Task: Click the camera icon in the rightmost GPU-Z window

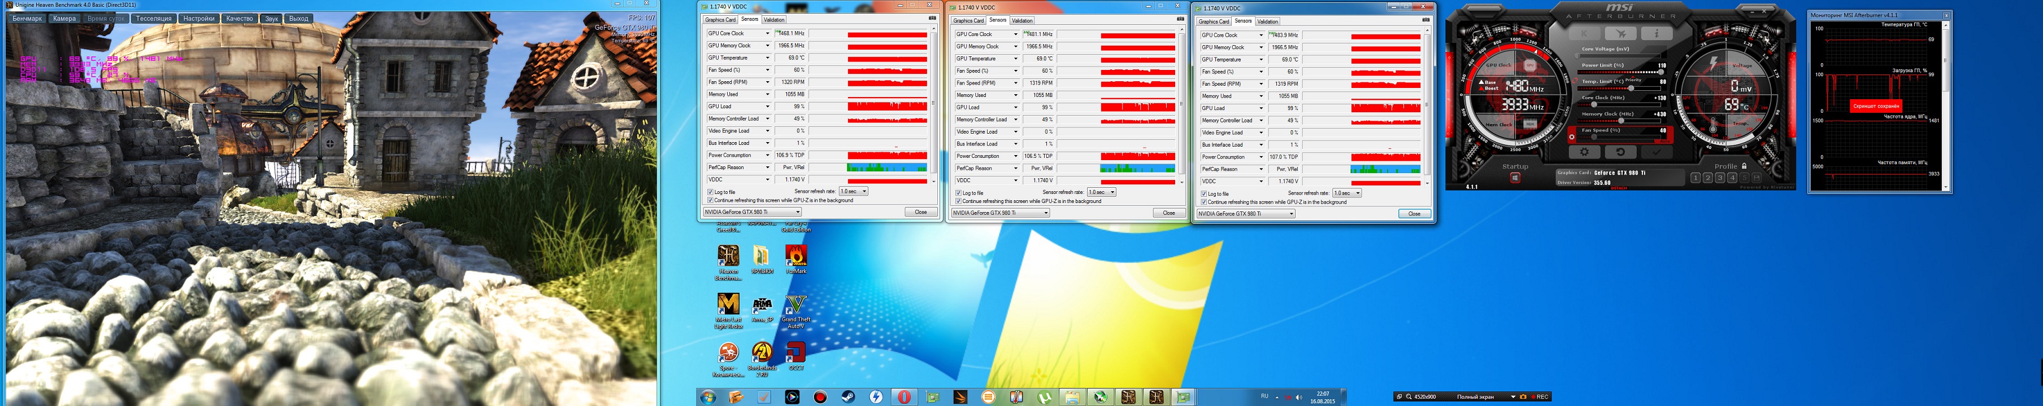Action: 1426,20
